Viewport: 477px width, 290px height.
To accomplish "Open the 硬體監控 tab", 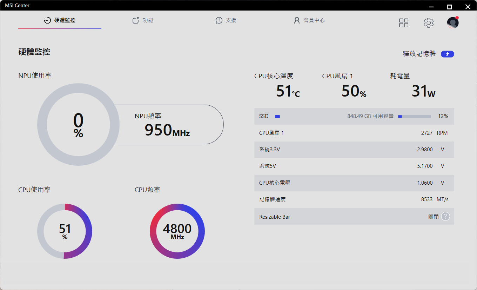I will pos(60,20).
